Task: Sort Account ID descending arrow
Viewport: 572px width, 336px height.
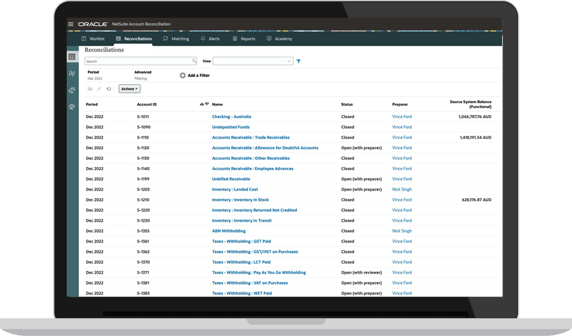Action: 207,104
